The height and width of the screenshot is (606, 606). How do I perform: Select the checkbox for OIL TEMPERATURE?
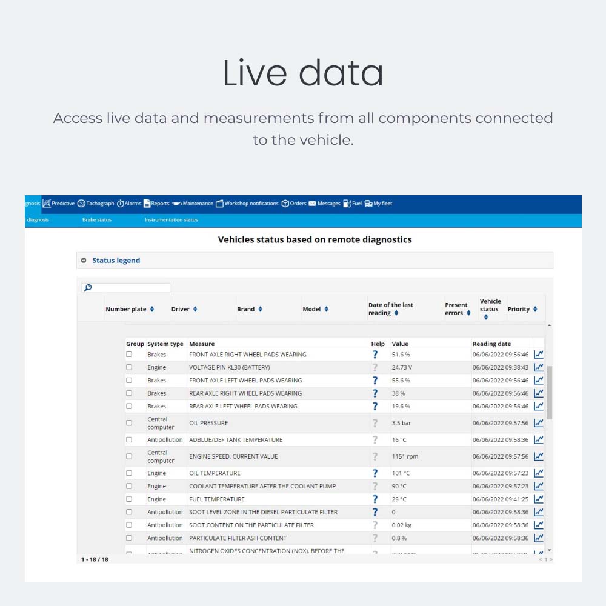128,473
